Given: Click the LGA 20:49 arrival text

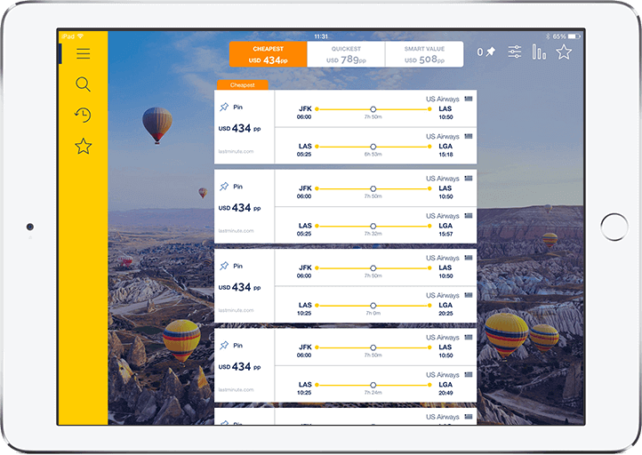Looking at the screenshot, I should click(x=445, y=388).
